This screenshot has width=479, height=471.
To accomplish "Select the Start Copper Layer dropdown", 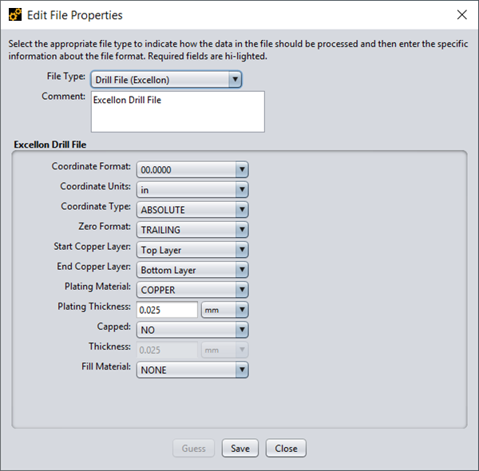I will (x=192, y=250).
